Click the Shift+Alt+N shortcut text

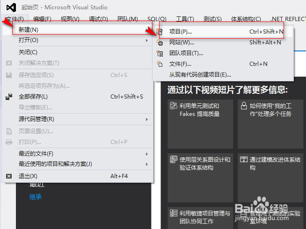[265, 43]
